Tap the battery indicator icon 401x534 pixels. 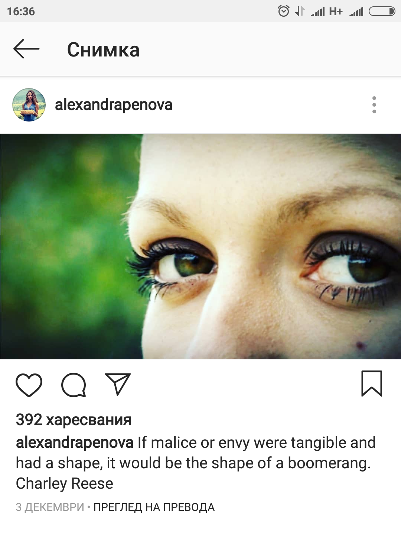(382, 12)
